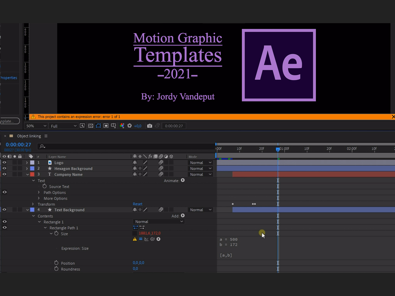Click the preview time 0:00:00:27 button in viewer
395x296 pixels.
[174, 126]
